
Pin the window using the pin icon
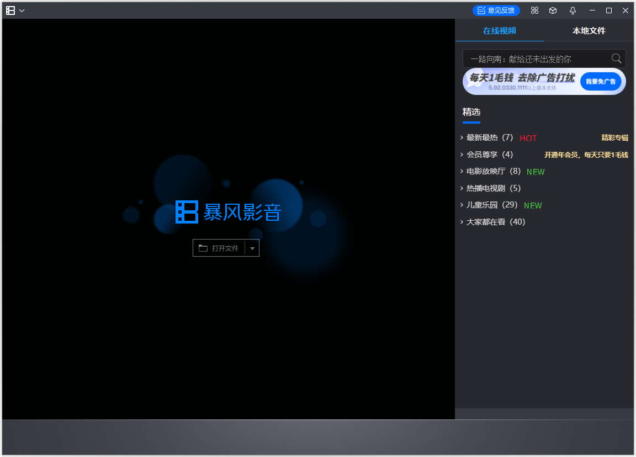[573, 10]
